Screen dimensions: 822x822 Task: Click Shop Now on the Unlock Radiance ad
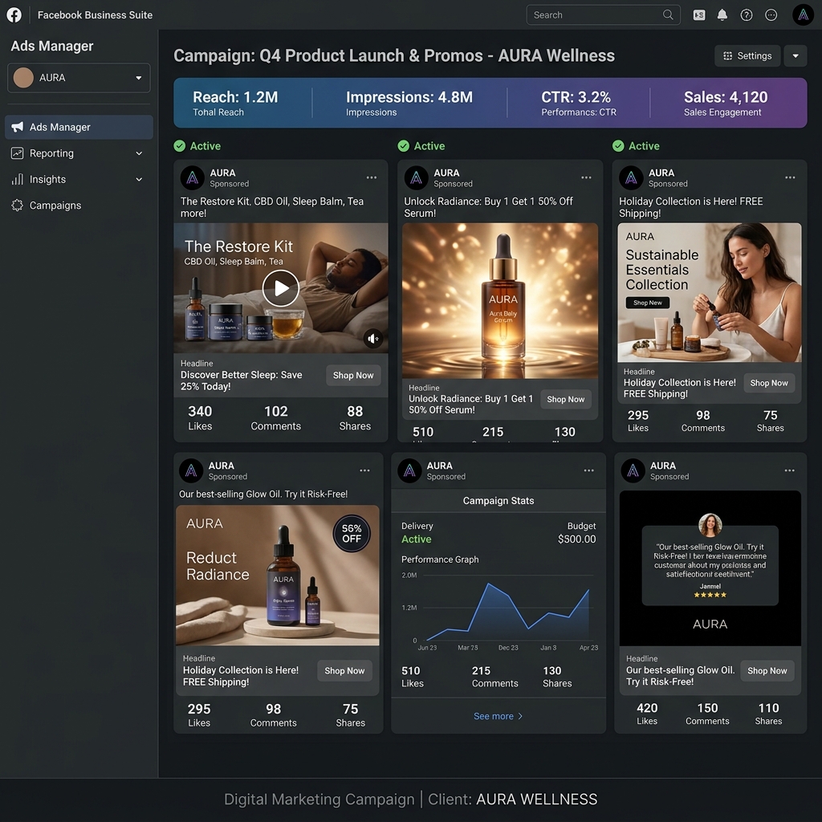pyautogui.click(x=566, y=400)
